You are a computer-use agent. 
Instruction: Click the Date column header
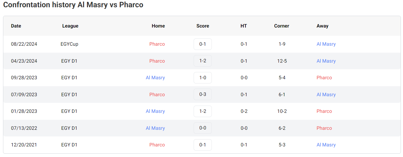pyautogui.click(x=16, y=26)
